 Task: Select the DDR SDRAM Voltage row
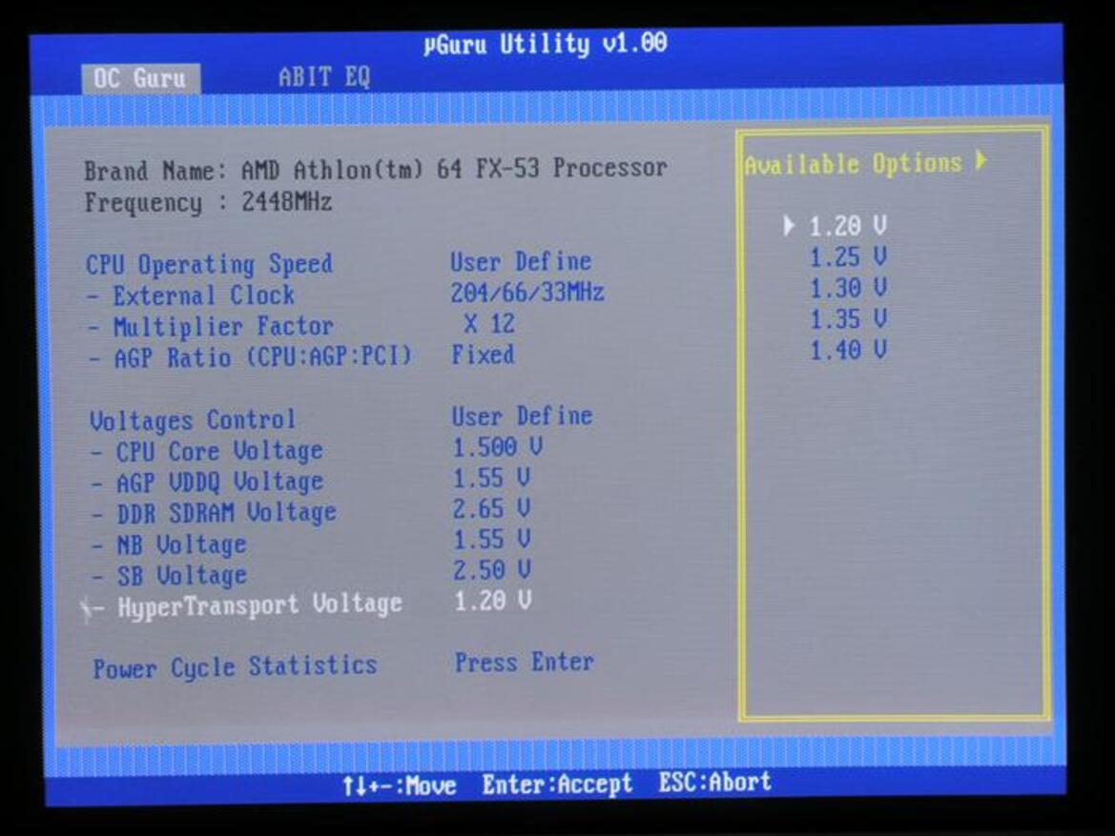tap(214, 513)
